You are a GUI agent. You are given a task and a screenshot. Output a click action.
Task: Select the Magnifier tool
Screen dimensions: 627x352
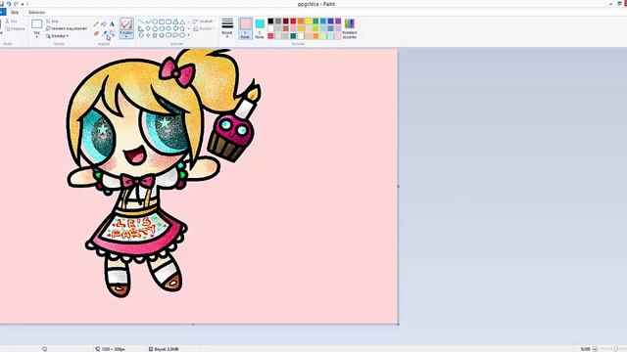(112, 33)
